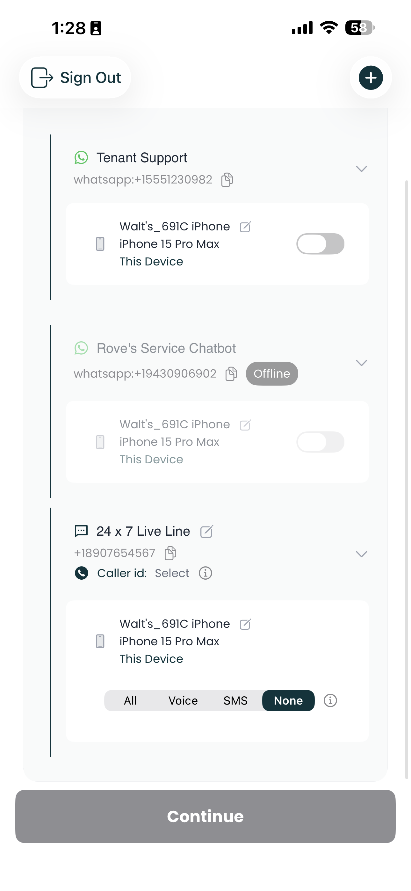
Task: Edit the Walt's_691C iPhone name under Tenant Support
Action: 245,227
